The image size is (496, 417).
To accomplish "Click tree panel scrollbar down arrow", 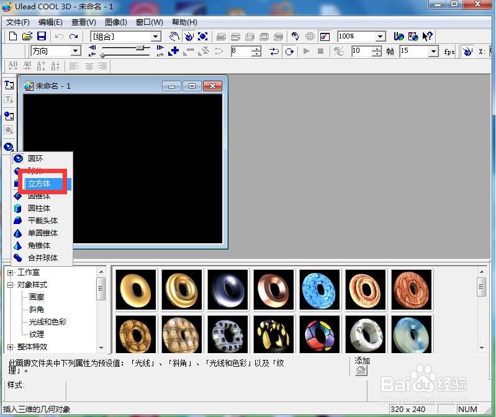I will tap(101, 347).
